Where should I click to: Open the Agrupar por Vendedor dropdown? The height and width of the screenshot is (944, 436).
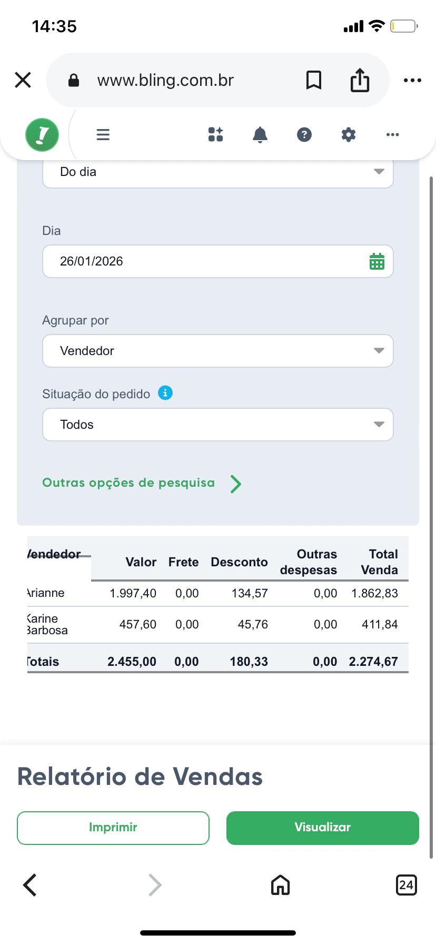point(218,351)
